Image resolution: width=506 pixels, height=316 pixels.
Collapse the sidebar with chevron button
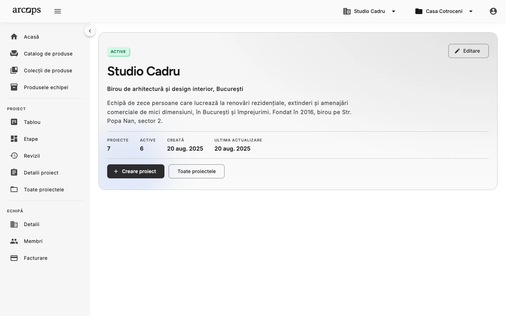[90, 31]
